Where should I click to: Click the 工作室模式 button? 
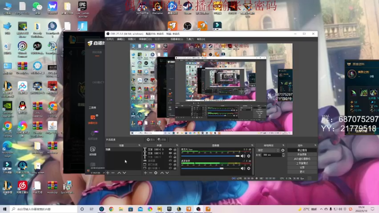pyautogui.click(x=302, y=163)
